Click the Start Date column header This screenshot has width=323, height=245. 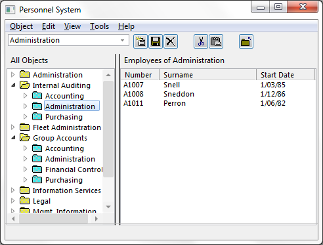(x=286, y=75)
